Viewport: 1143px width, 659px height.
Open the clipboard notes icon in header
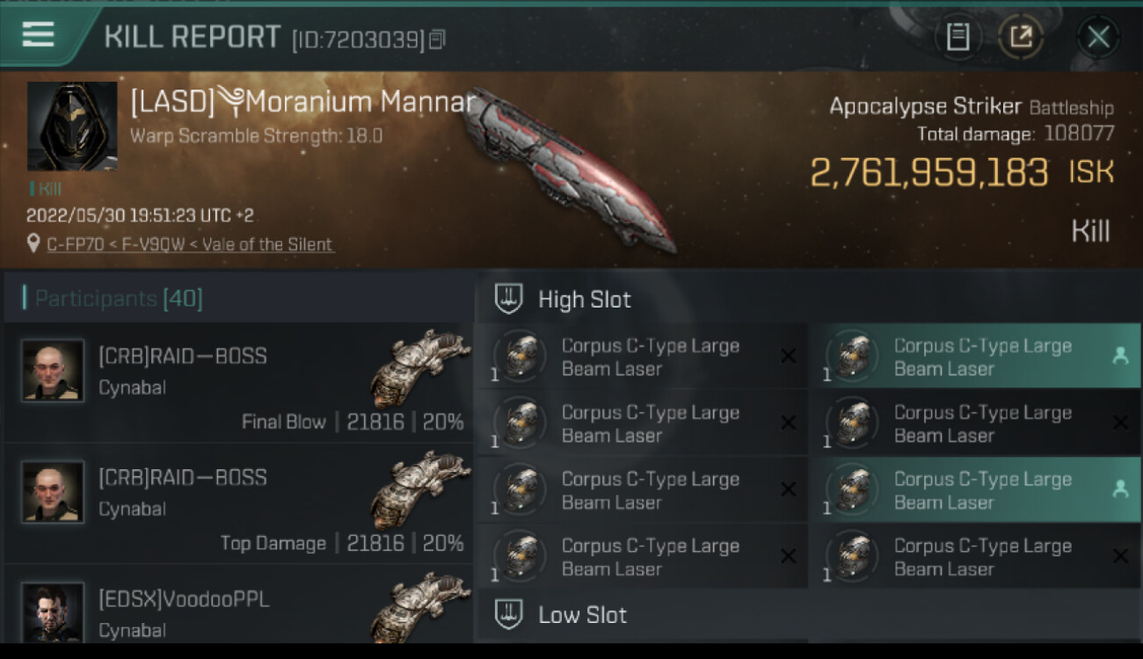[x=958, y=37]
